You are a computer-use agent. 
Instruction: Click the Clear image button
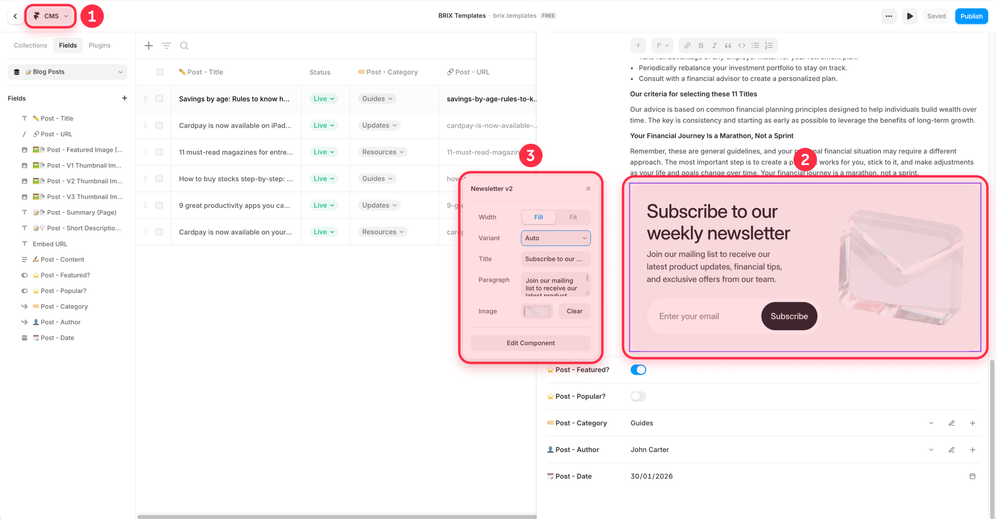[x=574, y=311]
